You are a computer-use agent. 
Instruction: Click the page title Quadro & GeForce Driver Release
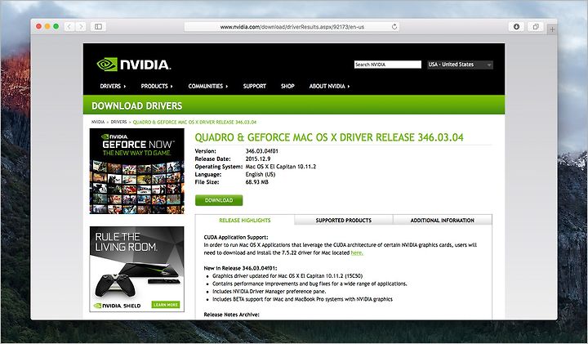(329, 137)
